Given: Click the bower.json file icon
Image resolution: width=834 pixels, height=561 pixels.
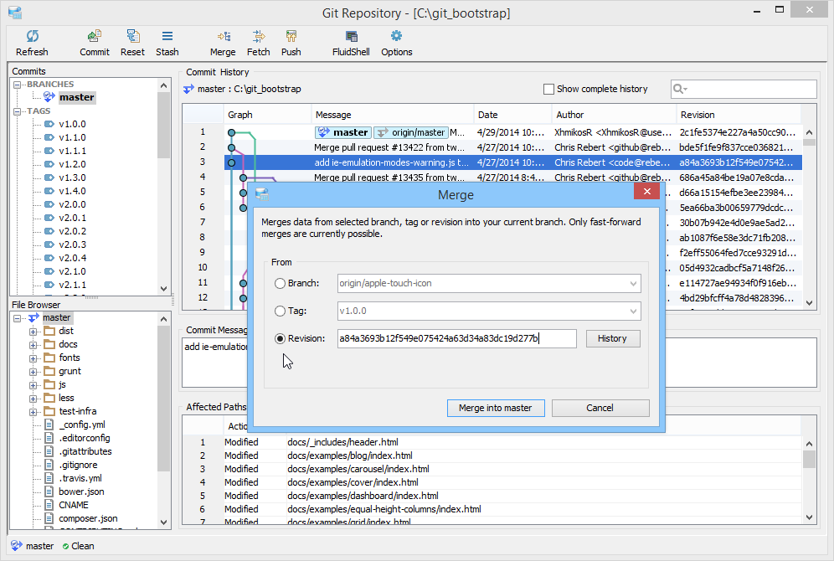Looking at the screenshot, I should 49,492.
